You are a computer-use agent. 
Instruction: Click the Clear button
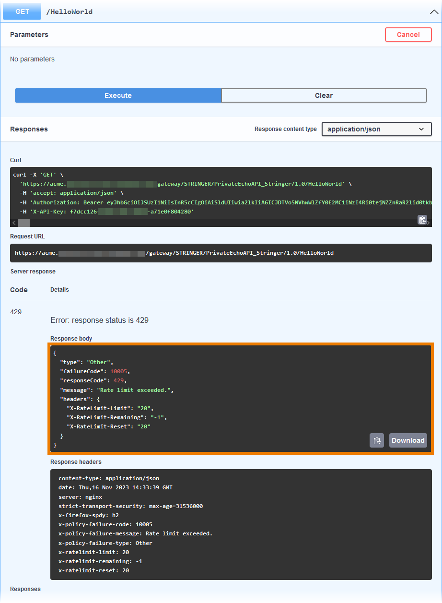click(324, 95)
